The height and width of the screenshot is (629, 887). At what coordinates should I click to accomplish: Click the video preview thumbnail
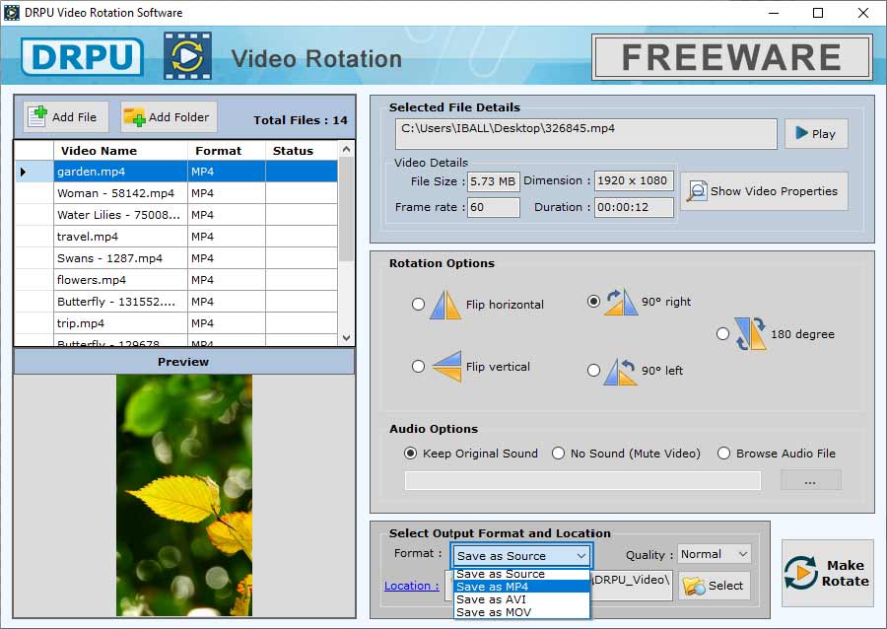point(184,495)
